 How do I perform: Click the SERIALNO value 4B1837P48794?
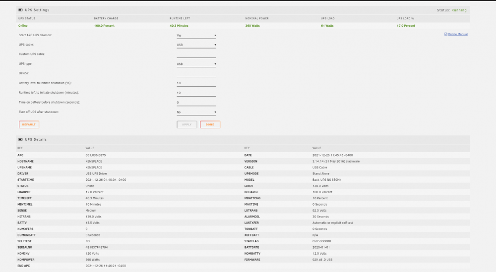point(97,247)
